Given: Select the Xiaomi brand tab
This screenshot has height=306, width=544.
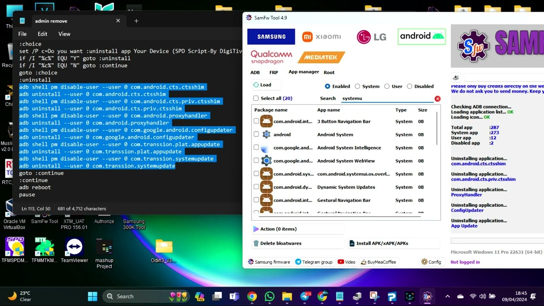Looking at the screenshot, I should [322, 37].
